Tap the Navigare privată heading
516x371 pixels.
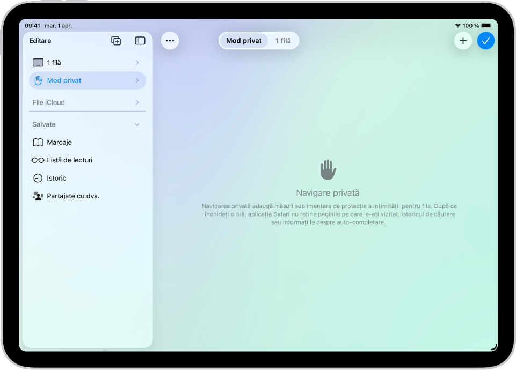click(x=328, y=193)
